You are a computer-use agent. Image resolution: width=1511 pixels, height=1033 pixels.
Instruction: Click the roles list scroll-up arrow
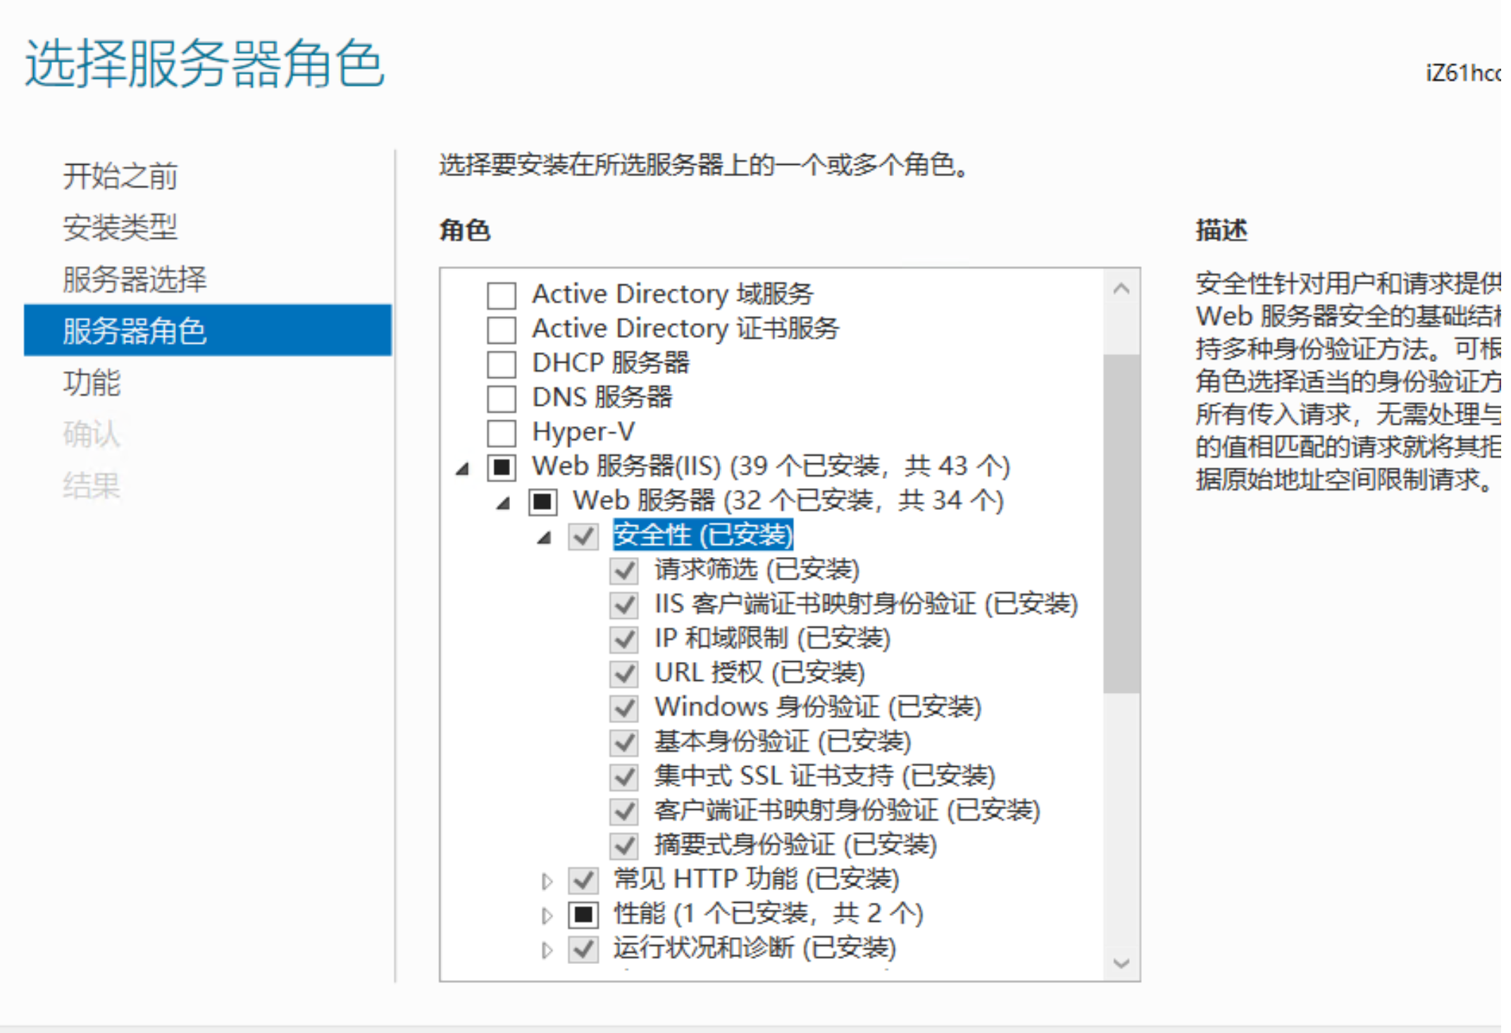(1121, 288)
